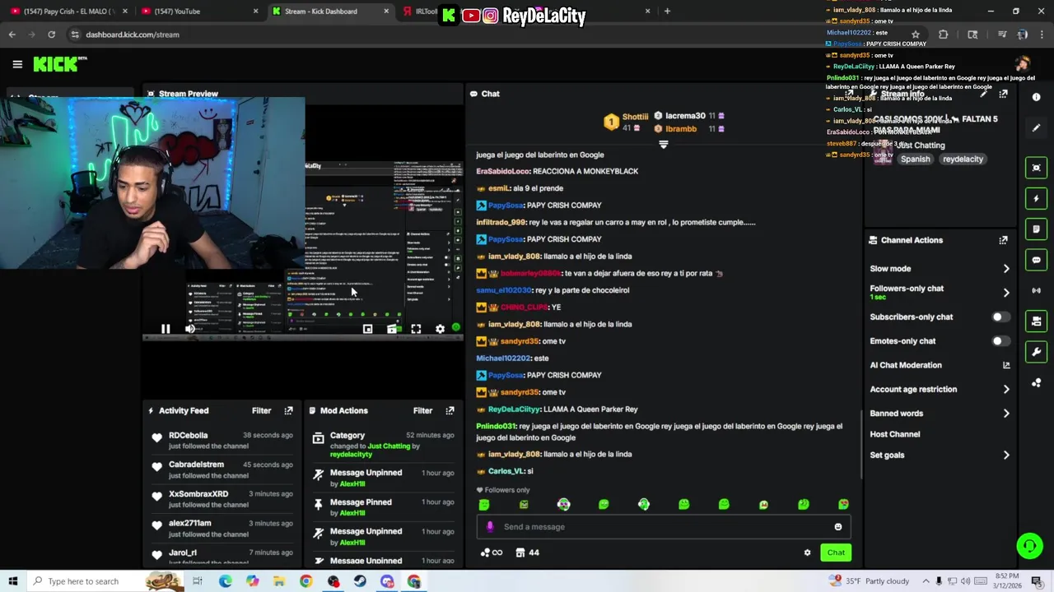Click the reydelacity tag chip
The image size is (1054, 592).
(x=963, y=160)
